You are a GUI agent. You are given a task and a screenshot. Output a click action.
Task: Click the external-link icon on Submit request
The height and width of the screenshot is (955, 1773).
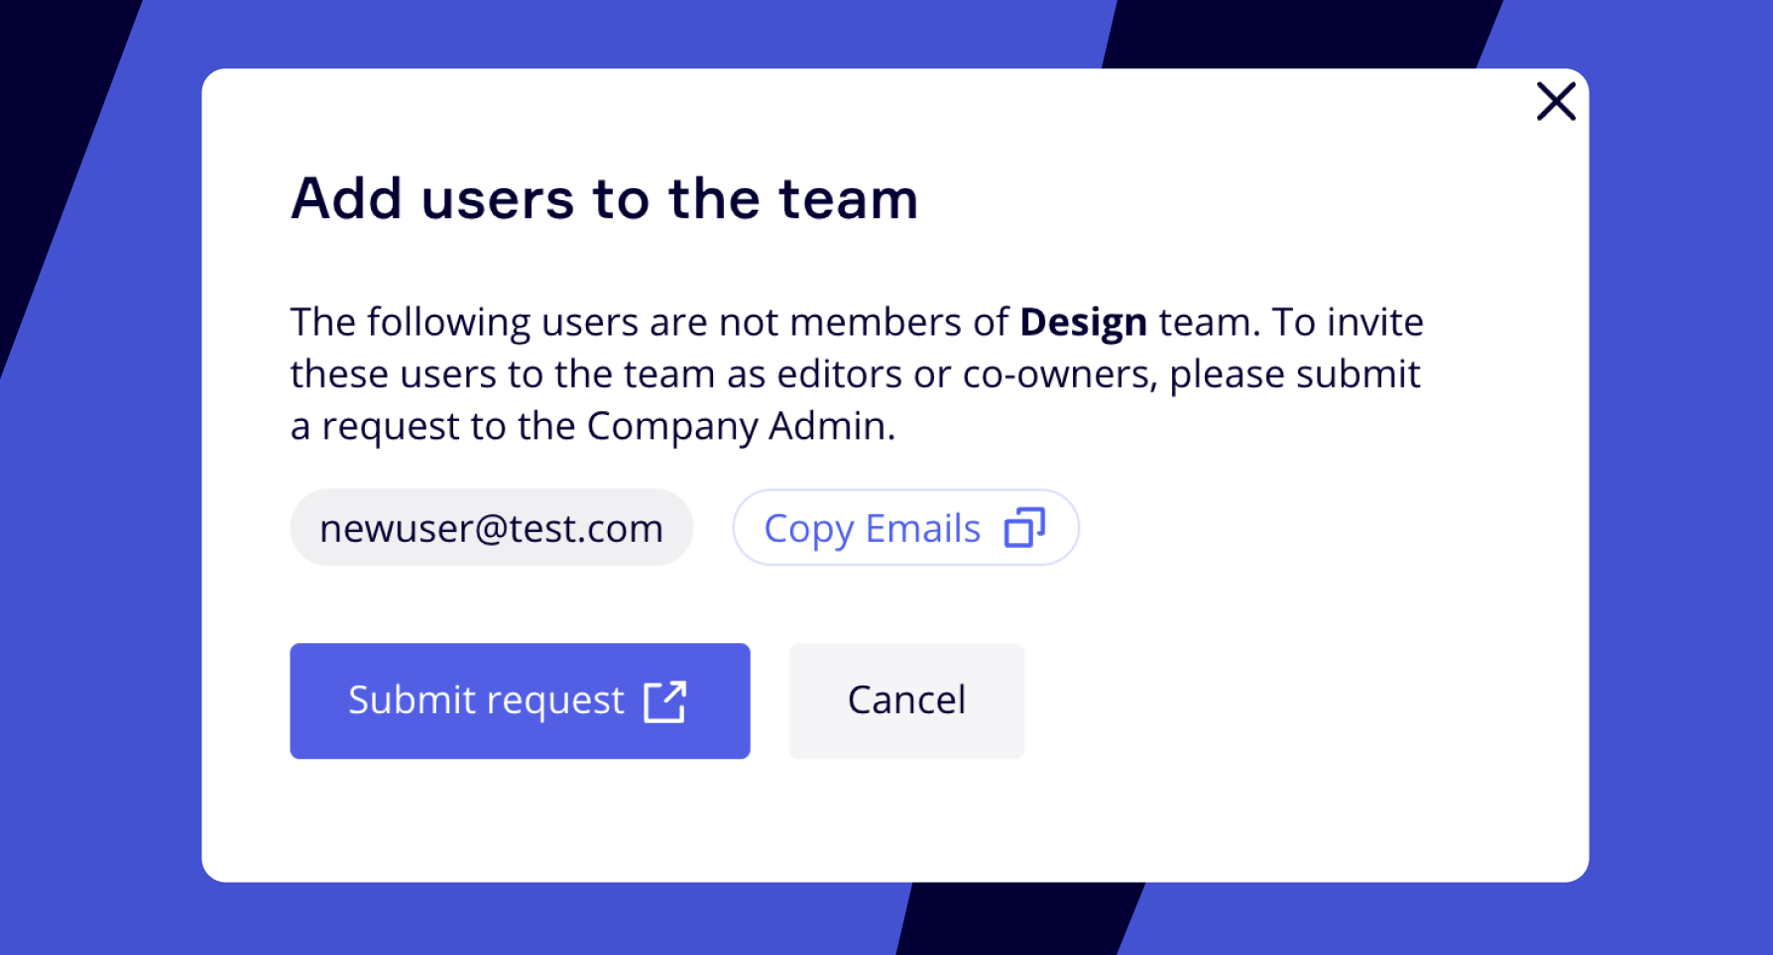click(x=664, y=701)
